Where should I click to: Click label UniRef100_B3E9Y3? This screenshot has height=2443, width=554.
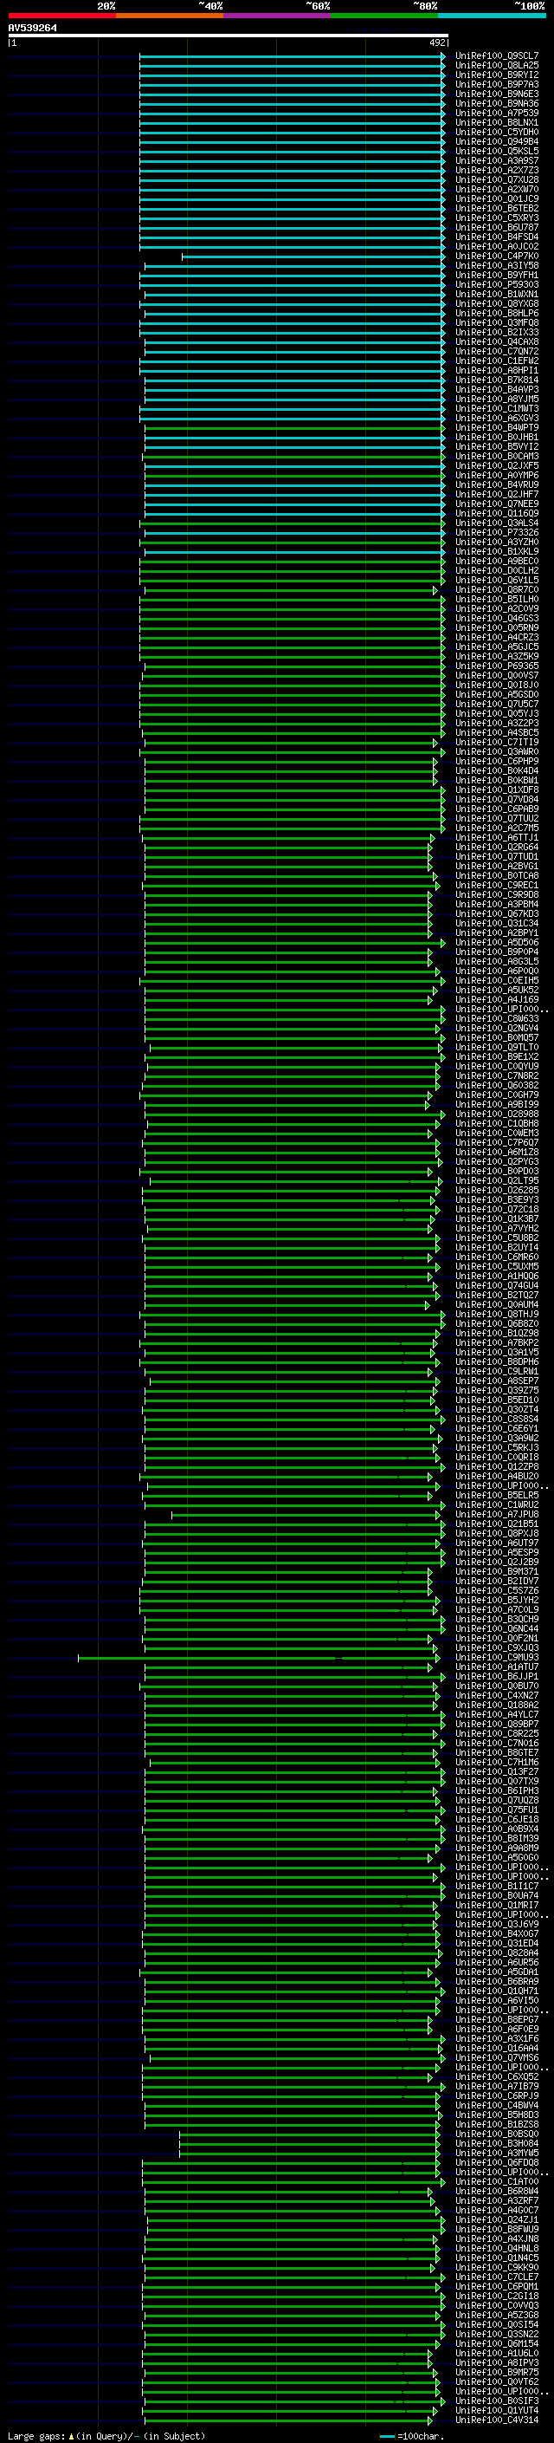[496, 1199]
